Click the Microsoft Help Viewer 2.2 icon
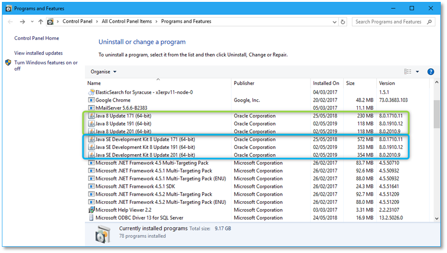Screen dimensions: 447x253 point(91,210)
